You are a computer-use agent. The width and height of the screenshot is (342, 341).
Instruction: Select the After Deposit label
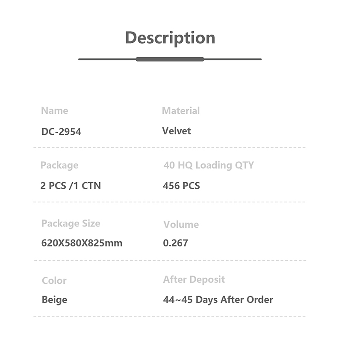[194, 280]
